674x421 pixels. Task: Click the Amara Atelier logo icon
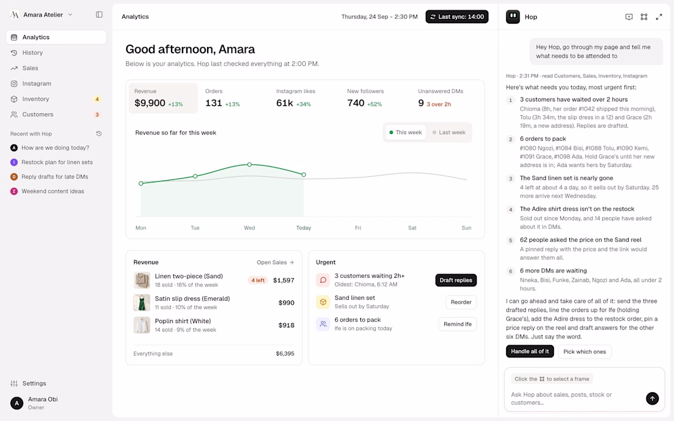(14, 15)
